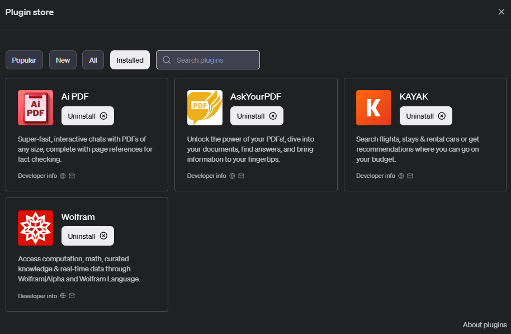This screenshot has height=334, width=511.
Task: Uninstall the KAYAK plugin
Action: point(426,116)
